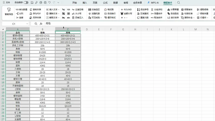Switch to the 公式 tab
The width and height of the screenshot is (215, 121).
105,3
